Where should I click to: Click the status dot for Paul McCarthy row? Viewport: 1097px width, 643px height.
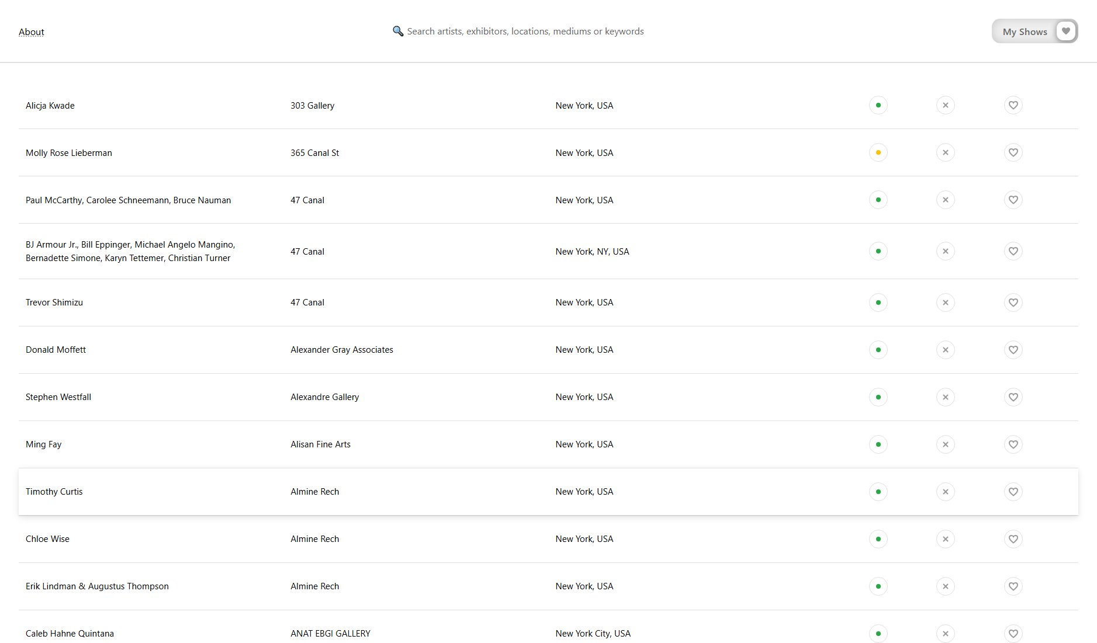878,200
